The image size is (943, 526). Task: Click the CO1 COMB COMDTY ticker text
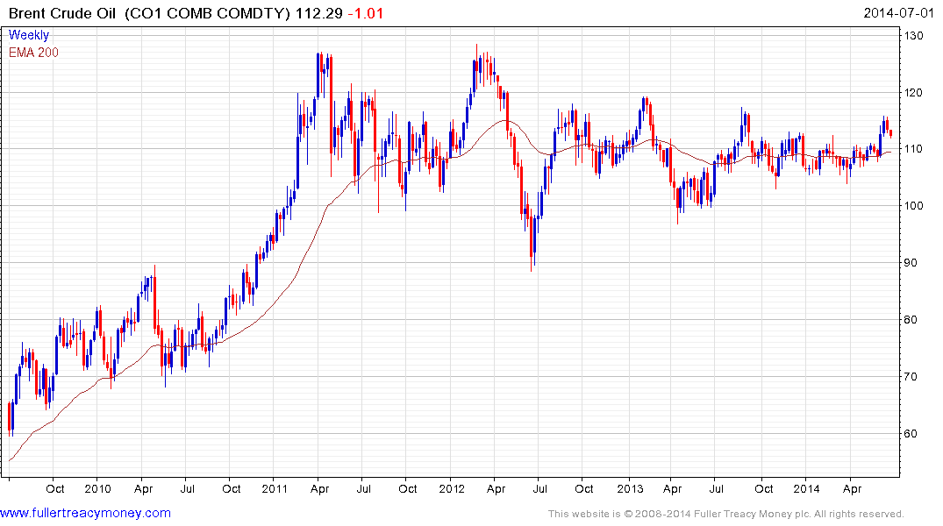coord(208,13)
